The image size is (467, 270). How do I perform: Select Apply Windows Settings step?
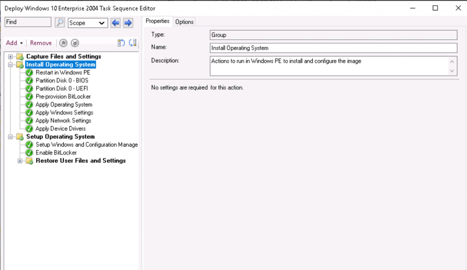tap(64, 113)
